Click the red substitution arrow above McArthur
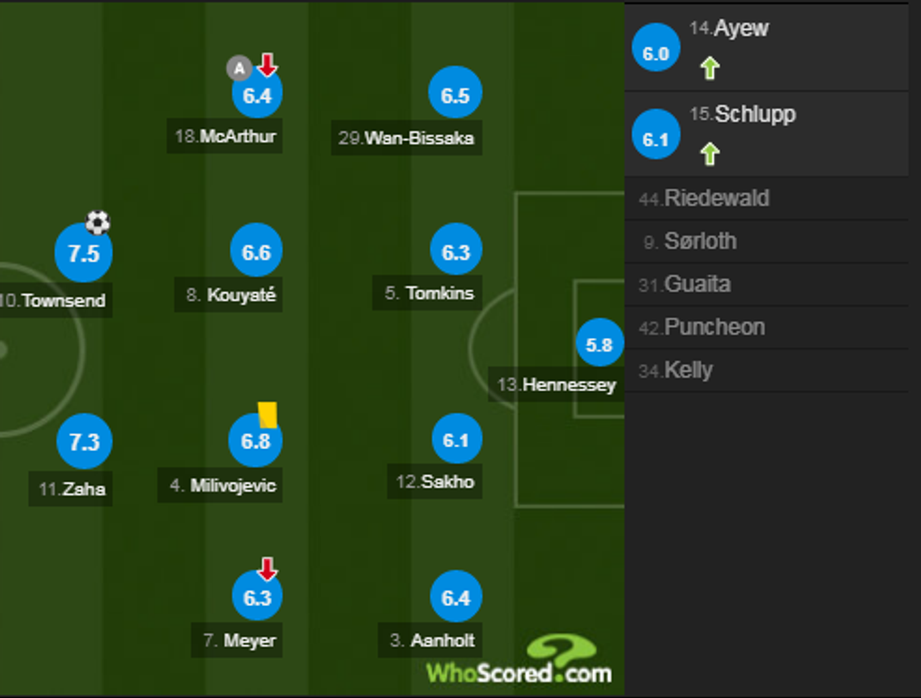This screenshot has height=698, width=921. [267, 68]
